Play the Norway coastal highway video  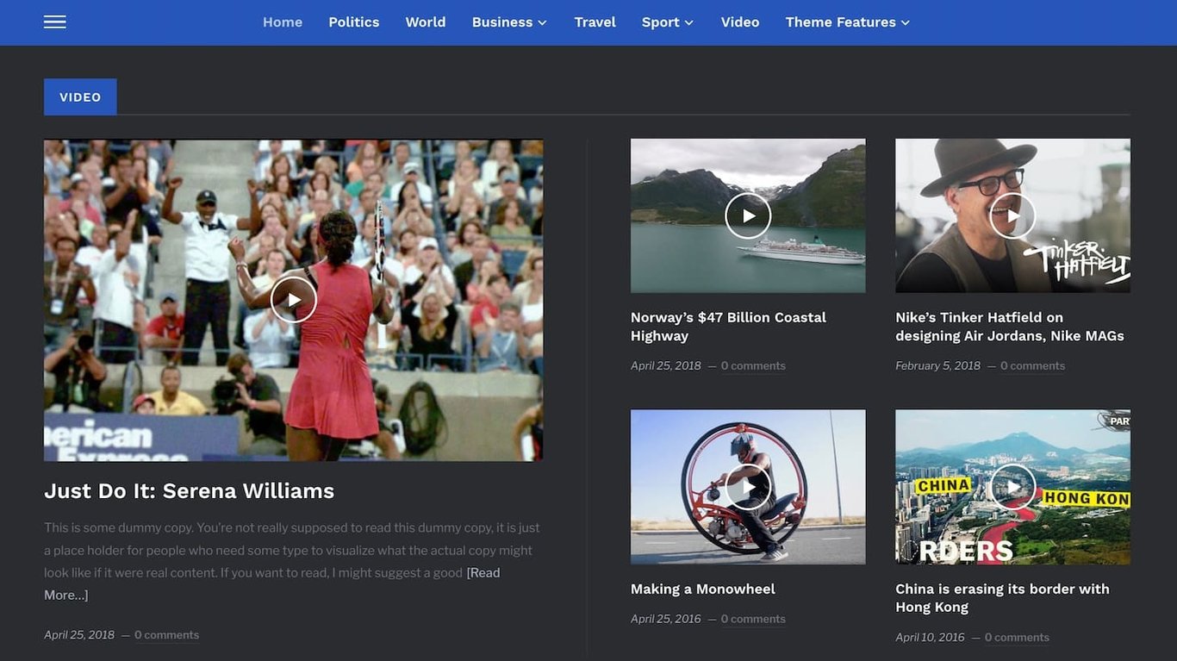point(747,215)
